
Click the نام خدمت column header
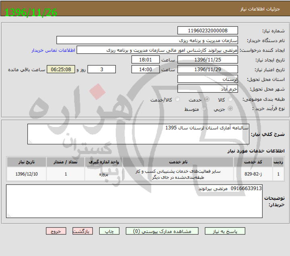coord(178,162)
